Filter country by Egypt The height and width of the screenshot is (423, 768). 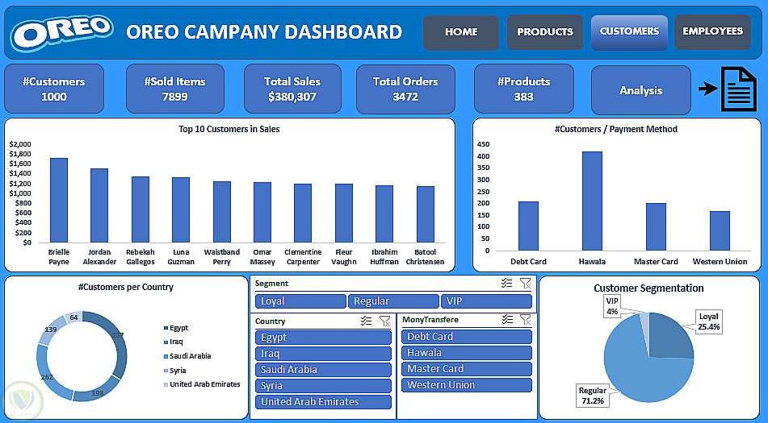323,338
